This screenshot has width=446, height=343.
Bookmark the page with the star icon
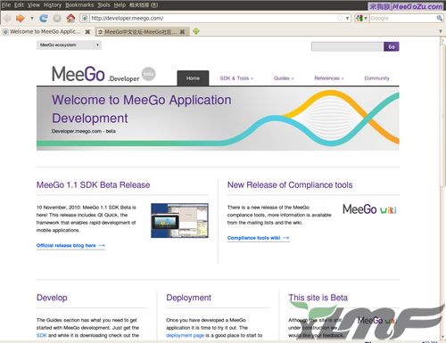tap(340, 19)
